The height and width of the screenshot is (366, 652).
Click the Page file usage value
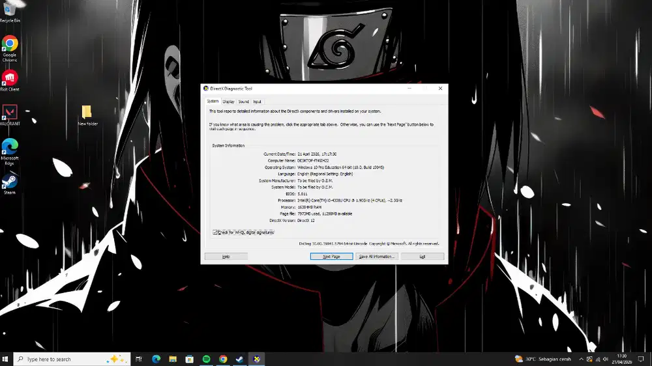(325, 214)
